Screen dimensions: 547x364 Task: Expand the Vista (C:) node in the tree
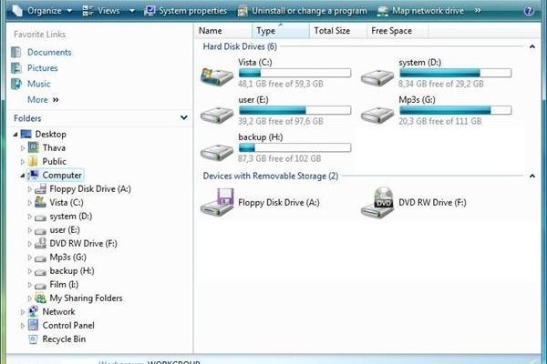pos(30,203)
